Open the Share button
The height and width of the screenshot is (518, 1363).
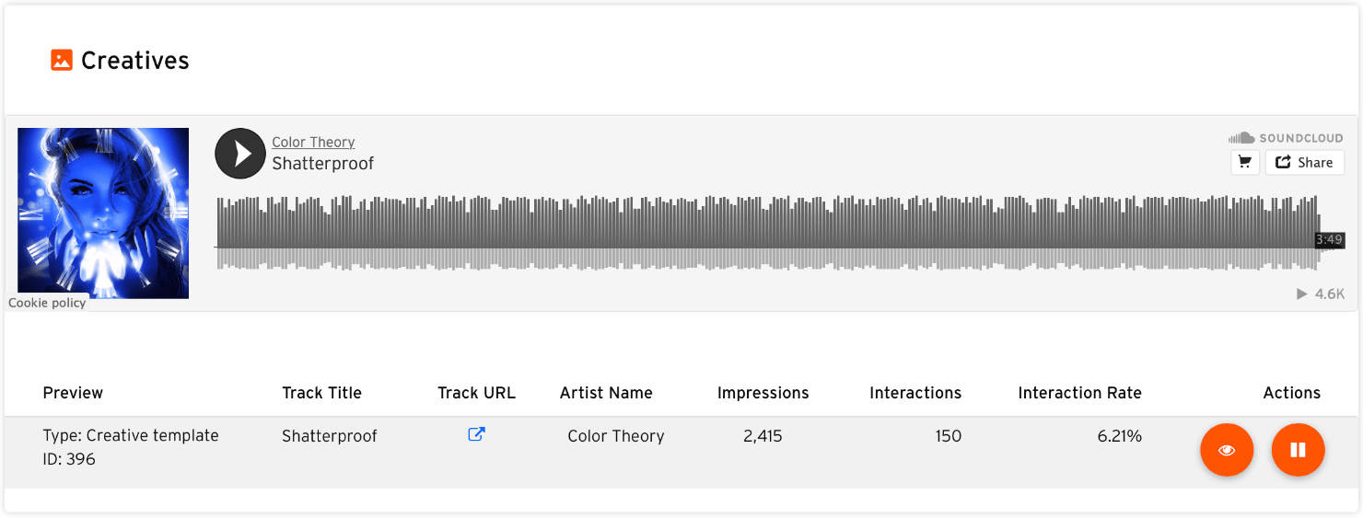1304,162
